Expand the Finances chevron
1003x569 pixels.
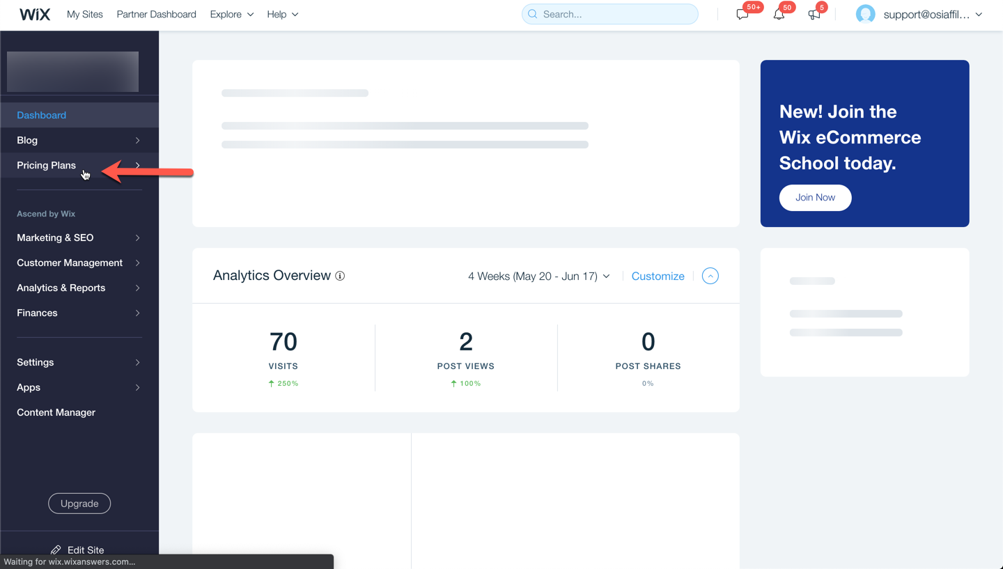[x=137, y=313]
